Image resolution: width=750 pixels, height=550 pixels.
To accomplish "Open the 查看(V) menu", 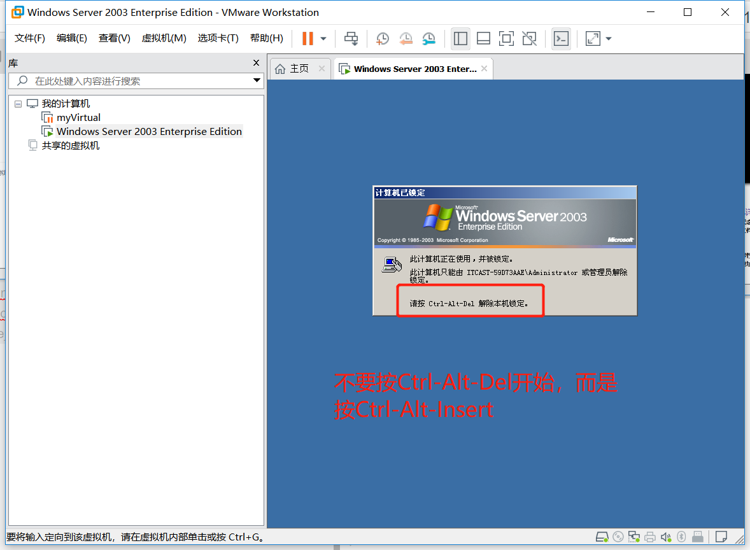I will pos(115,38).
